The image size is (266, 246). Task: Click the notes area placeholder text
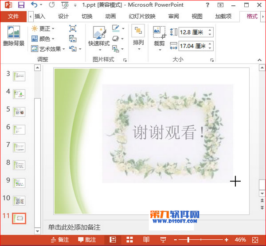click(x=74, y=227)
